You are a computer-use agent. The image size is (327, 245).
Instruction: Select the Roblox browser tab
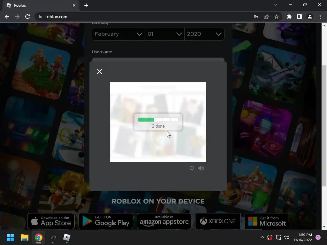click(x=41, y=5)
